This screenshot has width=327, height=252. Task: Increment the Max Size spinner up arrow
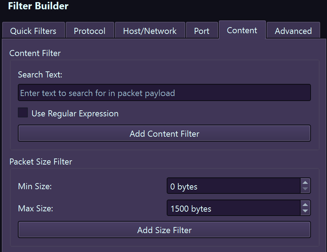tap(305, 205)
